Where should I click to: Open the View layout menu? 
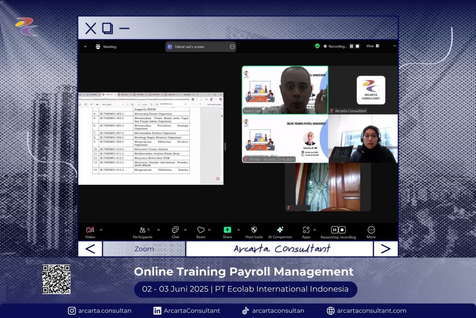(x=373, y=46)
